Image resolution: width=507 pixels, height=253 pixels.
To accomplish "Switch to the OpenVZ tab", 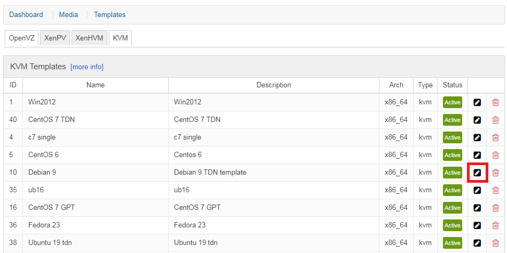I will [22, 38].
